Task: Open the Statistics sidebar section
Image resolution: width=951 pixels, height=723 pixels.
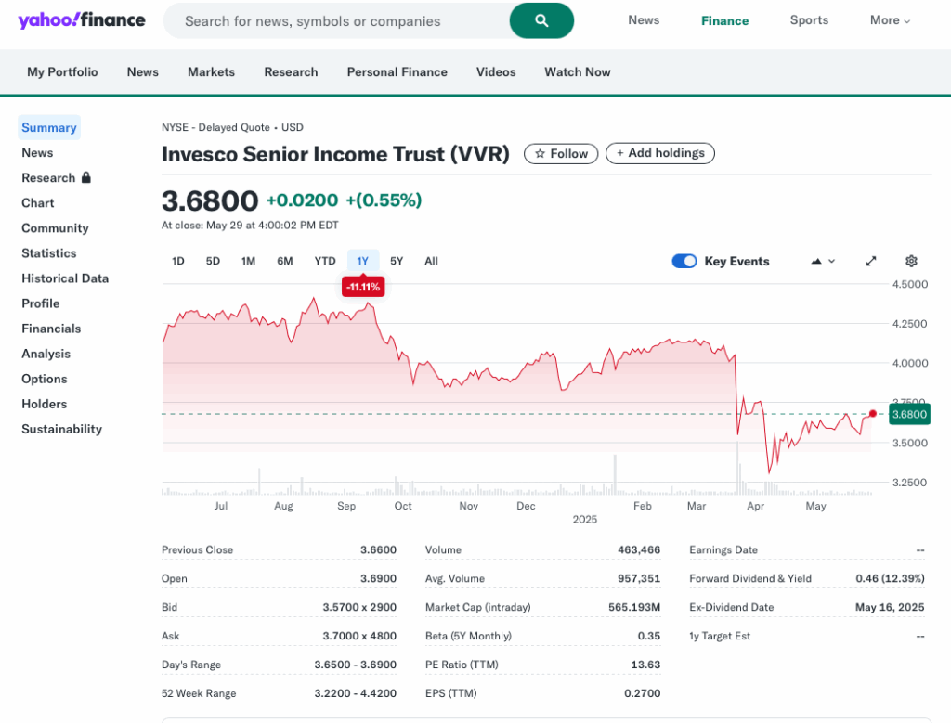Action: [49, 253]
